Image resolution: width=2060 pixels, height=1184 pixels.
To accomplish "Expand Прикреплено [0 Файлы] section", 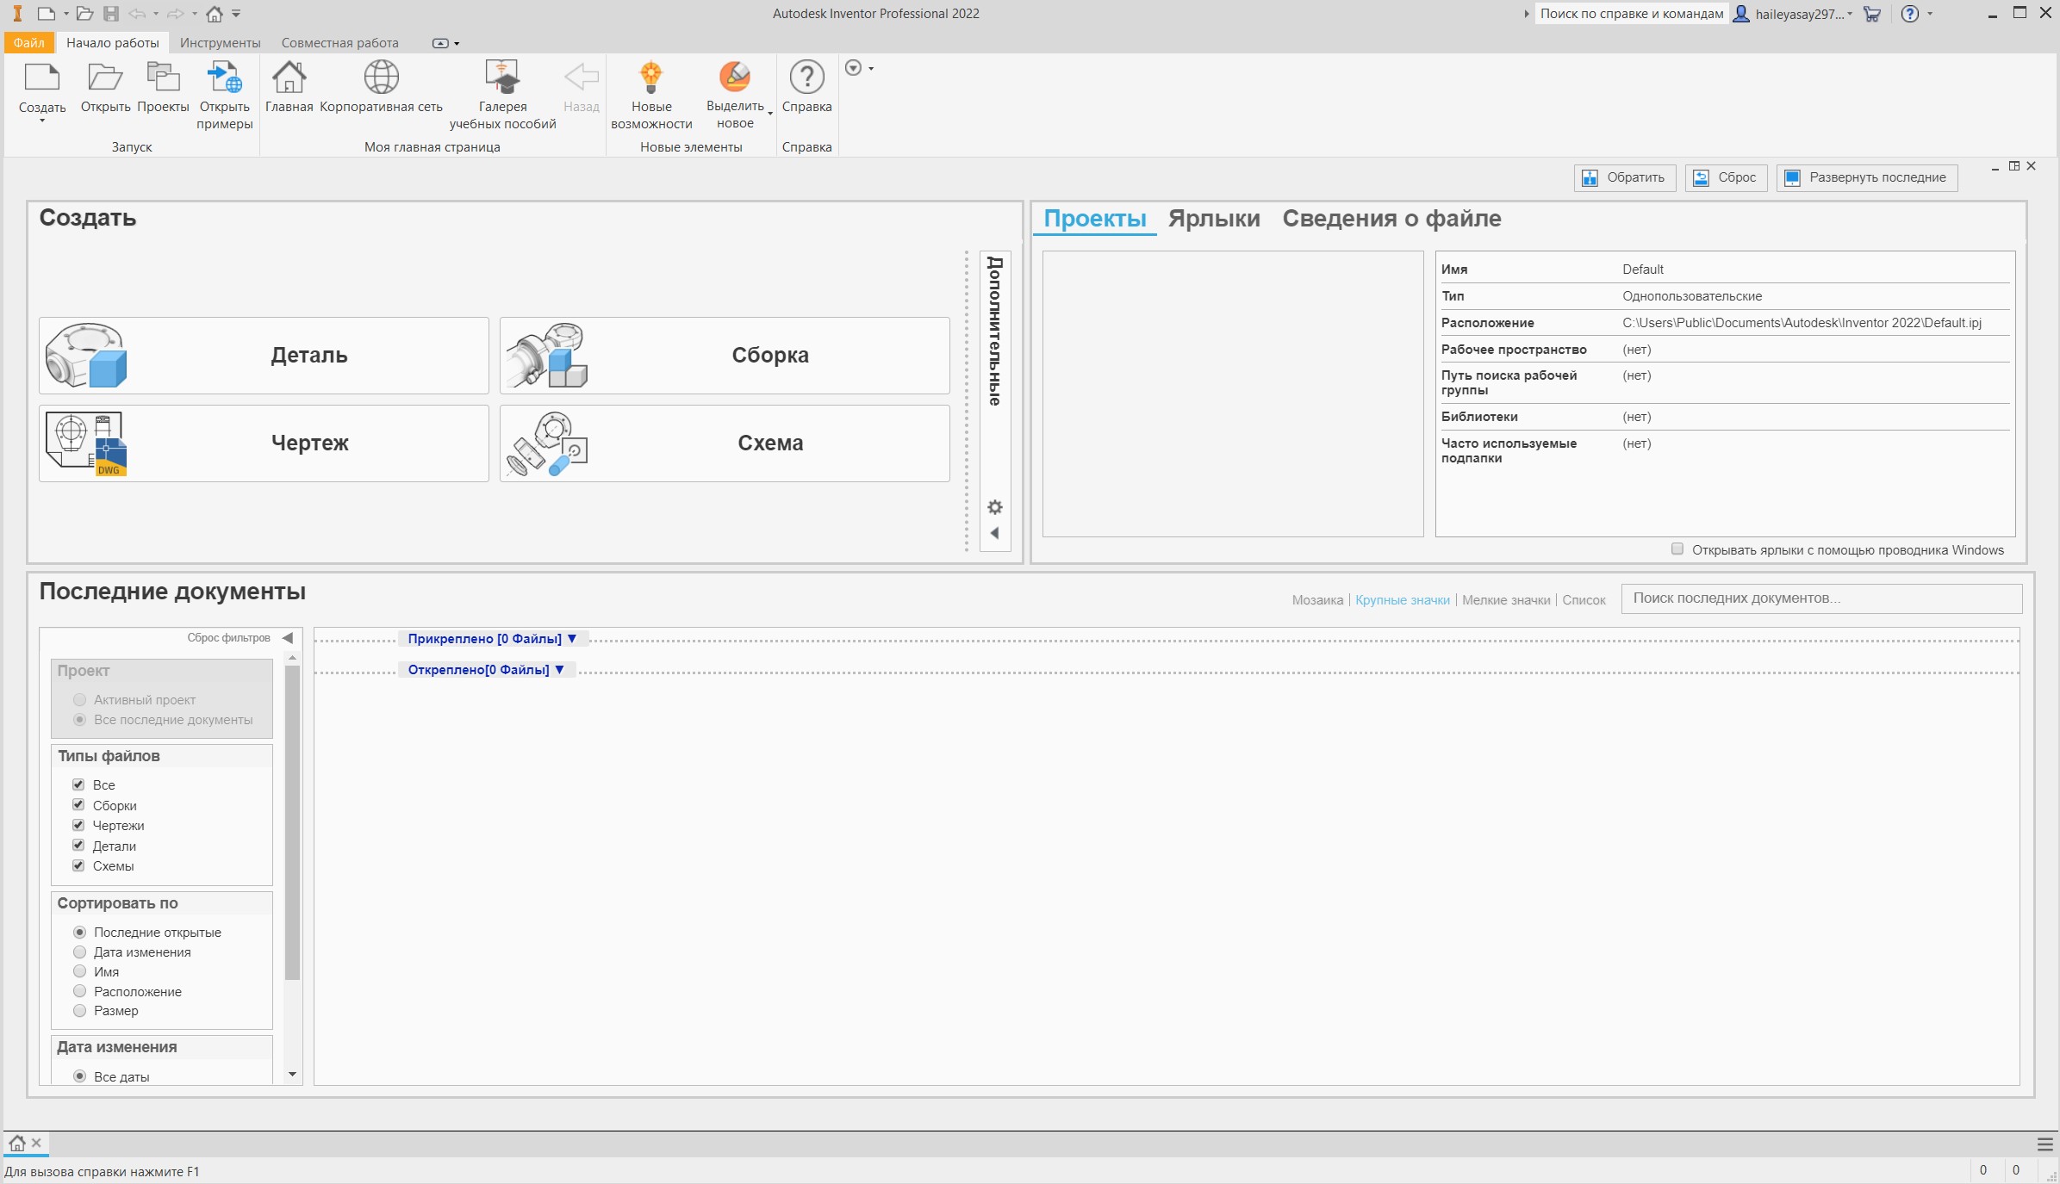I will click(492, 638).
